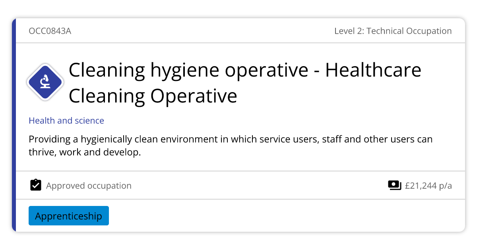Click the Approved occupation status text
Screen dimensions: 477x250
coord(89,185)
